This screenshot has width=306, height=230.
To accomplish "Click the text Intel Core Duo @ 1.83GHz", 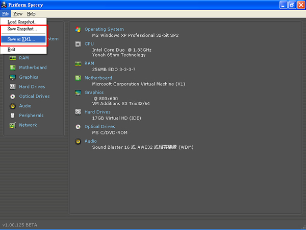I will [x=122, y=50].
